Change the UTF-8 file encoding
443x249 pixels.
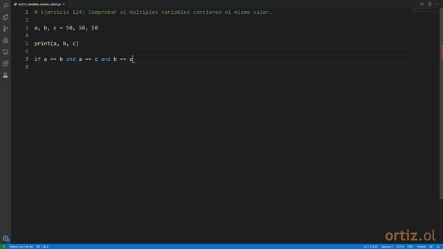[x=400, y=246]
